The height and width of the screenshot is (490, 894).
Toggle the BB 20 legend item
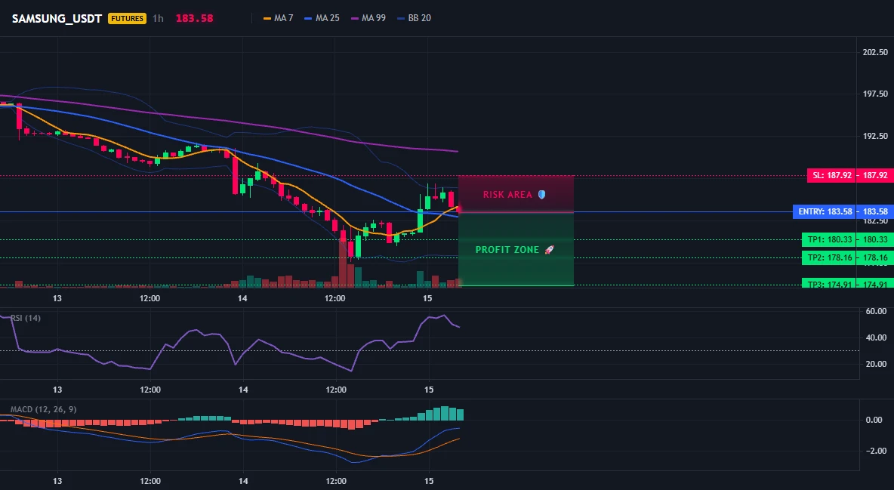tap(415, 18)
